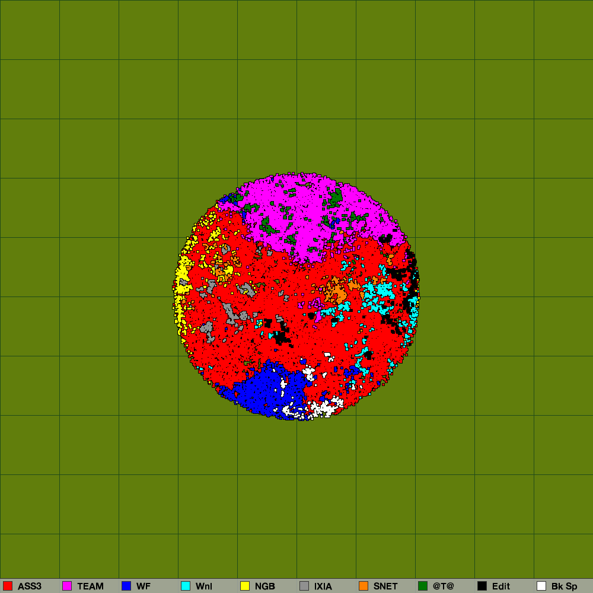Viewport: 593px width, 593px height.
Task: Click the white Bk Sp legend swatch
Action: (x=541, y=586)
